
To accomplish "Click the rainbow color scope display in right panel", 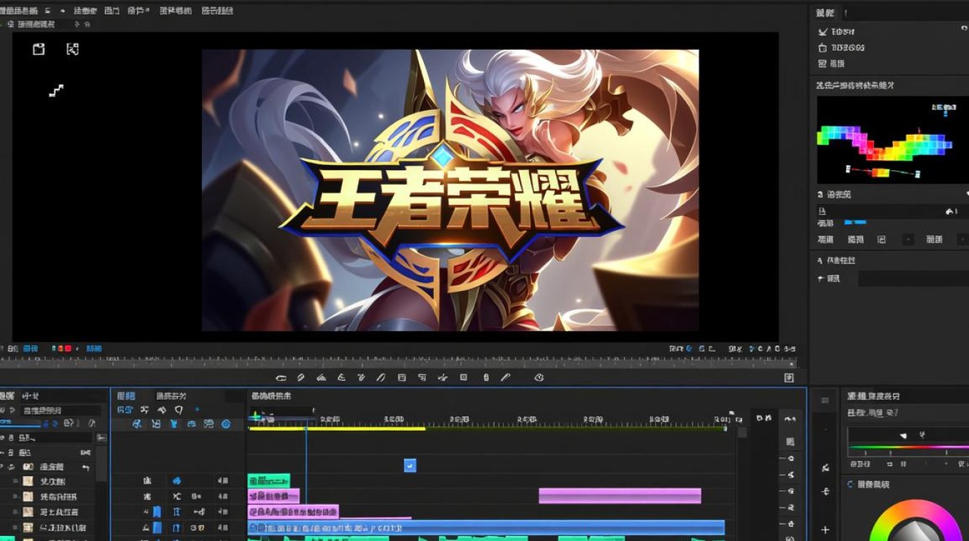I will [893, 140].
